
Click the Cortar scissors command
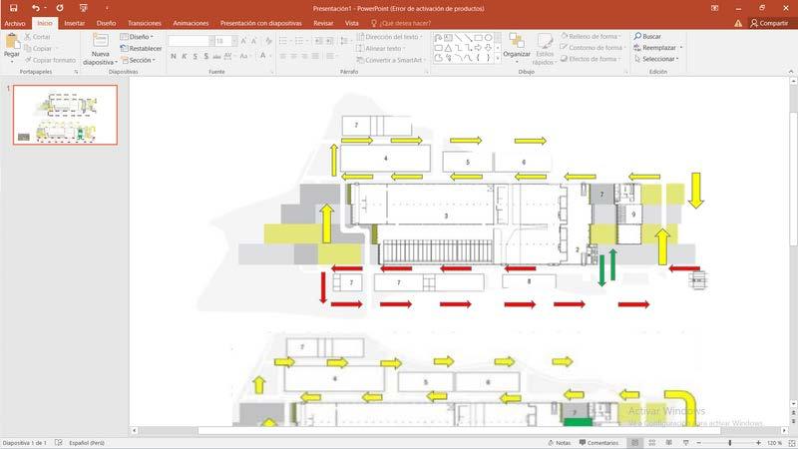pos(38,37)
